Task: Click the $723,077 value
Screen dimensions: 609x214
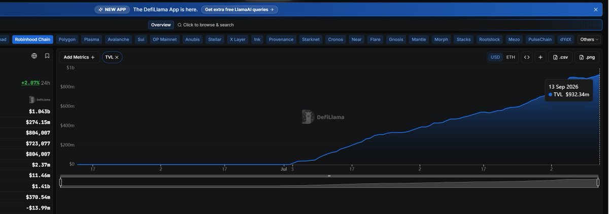Action: click(38, 144)
